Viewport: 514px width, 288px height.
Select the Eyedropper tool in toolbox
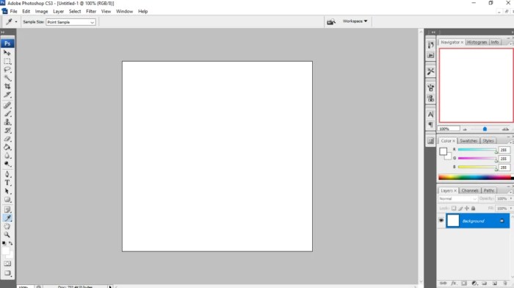pos(7,218)
